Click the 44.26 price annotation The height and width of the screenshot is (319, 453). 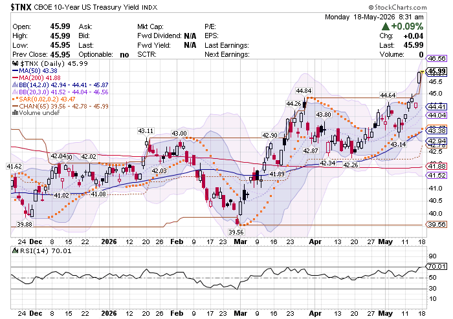(294, 103)
